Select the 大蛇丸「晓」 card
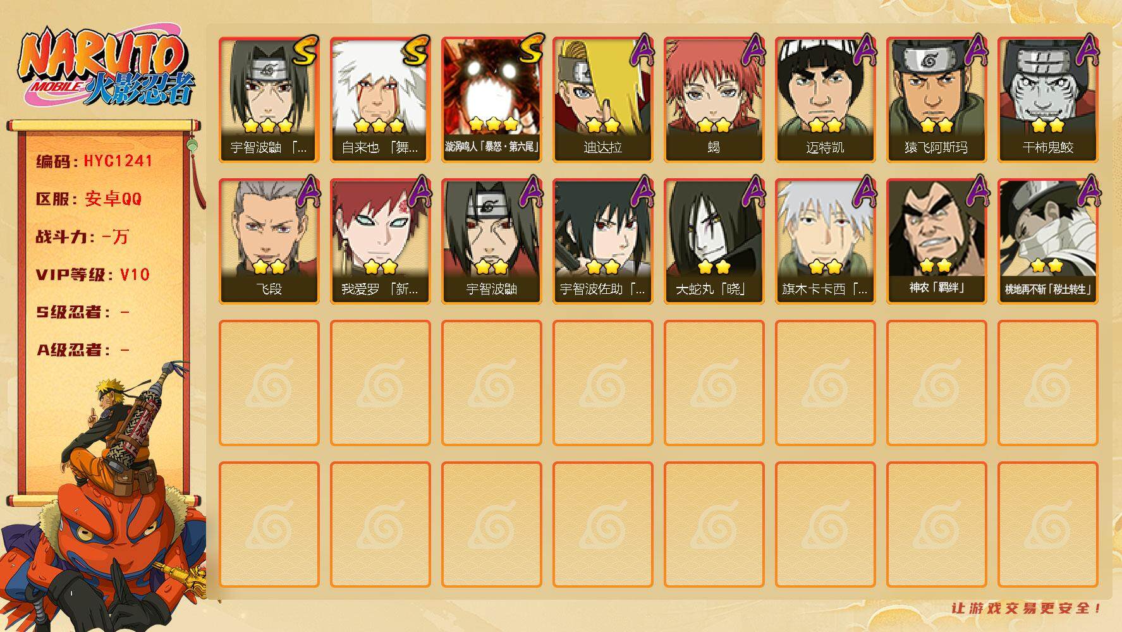Viewport: 1122px width, 632px height. point(714,241)
